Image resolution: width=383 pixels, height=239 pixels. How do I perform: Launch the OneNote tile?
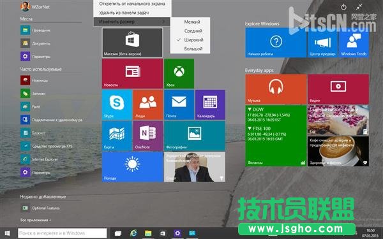point(148,136)
